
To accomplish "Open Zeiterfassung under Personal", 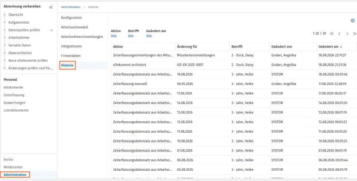I will pyautogui.click(x=14, y=95).
